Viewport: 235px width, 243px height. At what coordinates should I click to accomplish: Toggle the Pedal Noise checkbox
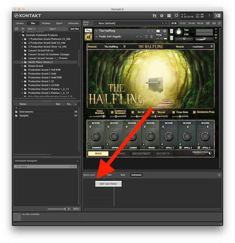[x=174, y=112]
